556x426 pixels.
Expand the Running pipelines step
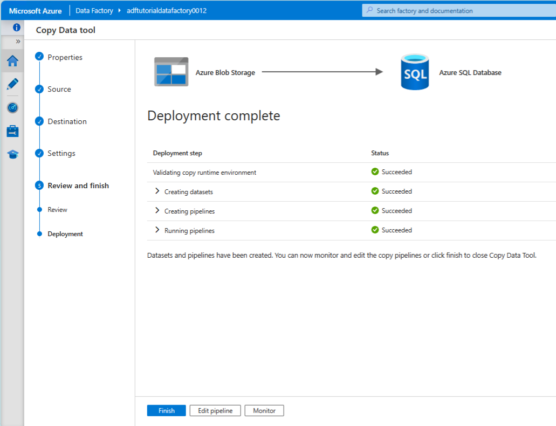coord(157,230)
